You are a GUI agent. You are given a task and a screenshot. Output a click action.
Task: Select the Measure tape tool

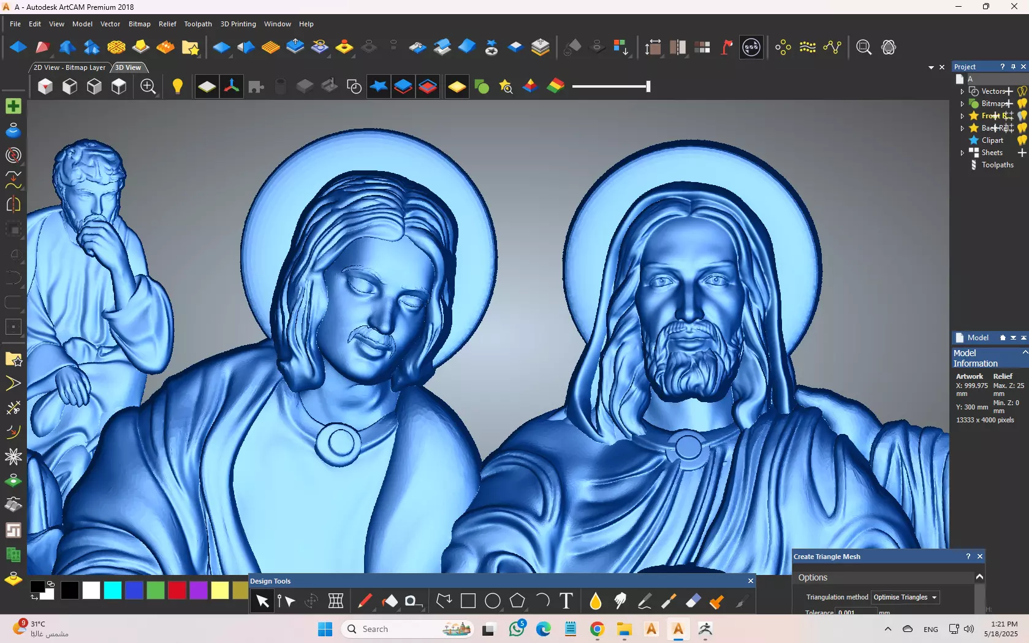[x=414, y=601]
